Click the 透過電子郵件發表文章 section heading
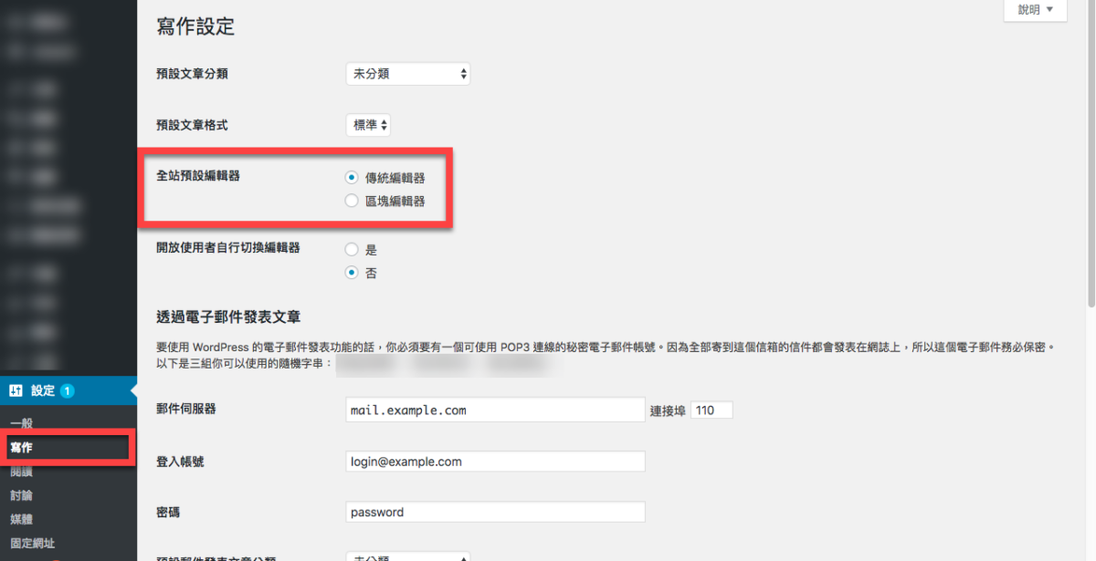Screen dimensions: 1096x561 tap(229, 317)
